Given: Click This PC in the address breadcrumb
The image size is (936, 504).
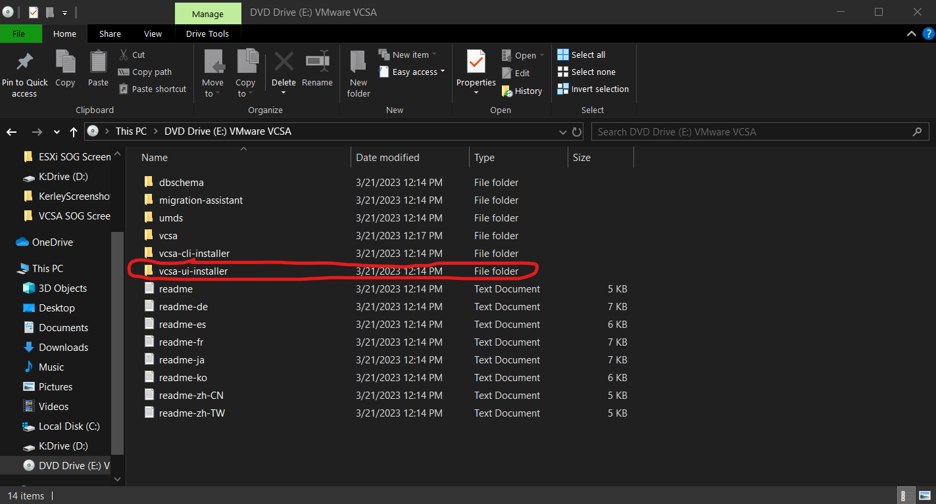Looking at the screenshot, I should (131, 131).
